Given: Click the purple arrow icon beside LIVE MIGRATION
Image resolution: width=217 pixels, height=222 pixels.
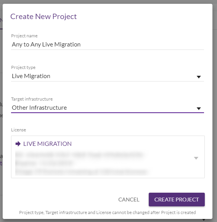Looking at the screenshot, I should click(x=18, y=144).
